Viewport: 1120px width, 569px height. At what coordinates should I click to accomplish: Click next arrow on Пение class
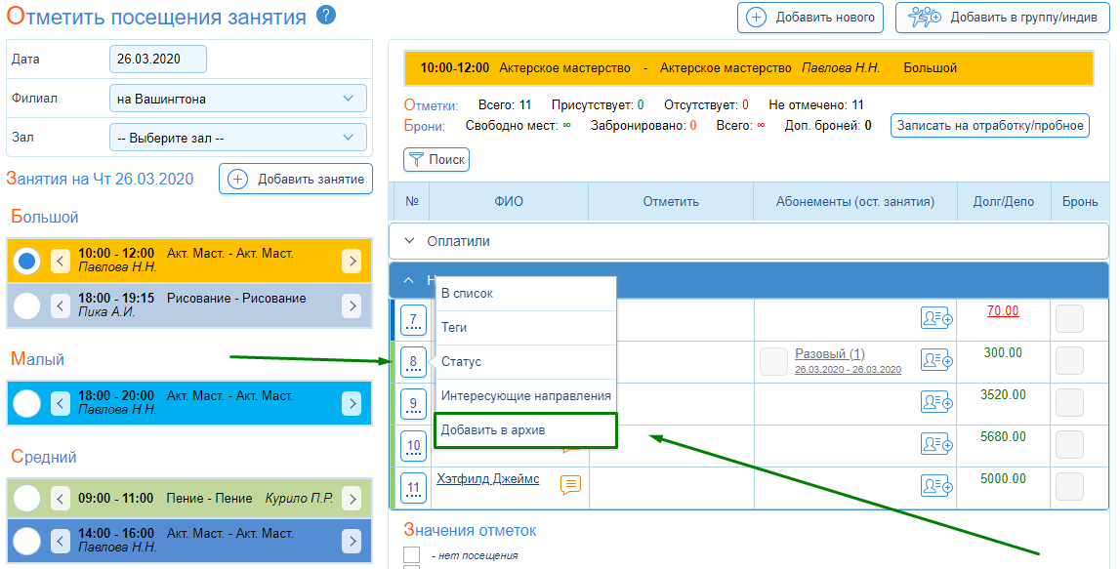tap(352, 499)
